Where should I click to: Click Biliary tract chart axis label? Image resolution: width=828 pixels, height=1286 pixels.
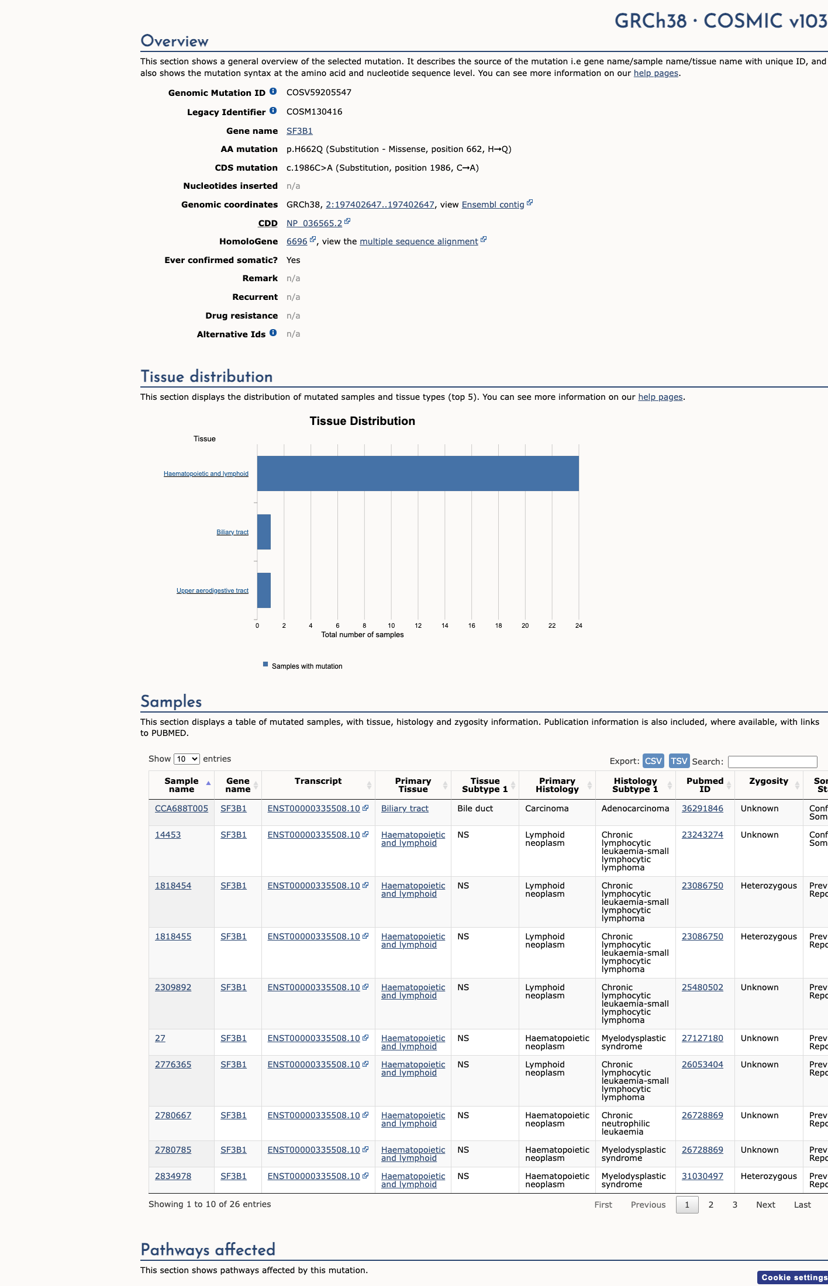pyautogui.click(x=232, y=532)
